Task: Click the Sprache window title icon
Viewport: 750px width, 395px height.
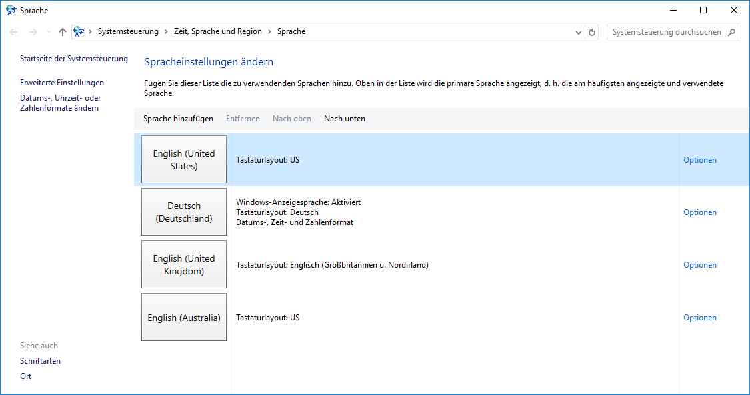Action: pyautogui.click(x=11, y=11)
